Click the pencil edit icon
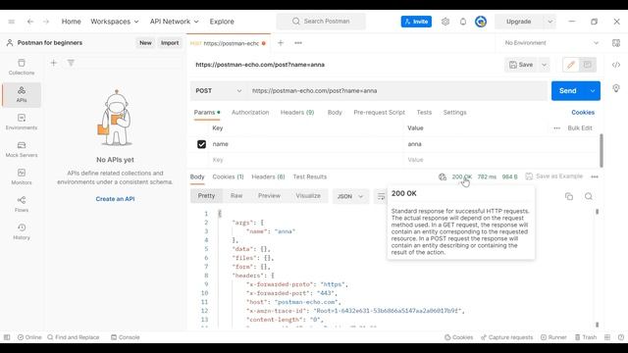The height and width of the screenshot is (353, 628). (571, 65)
